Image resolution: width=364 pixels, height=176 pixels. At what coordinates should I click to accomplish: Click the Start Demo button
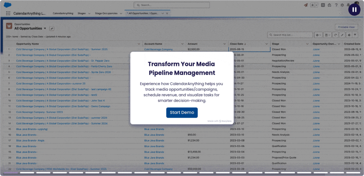pos(182,112)
